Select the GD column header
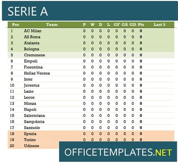This screenshot has width=178, height=165. 133,24
